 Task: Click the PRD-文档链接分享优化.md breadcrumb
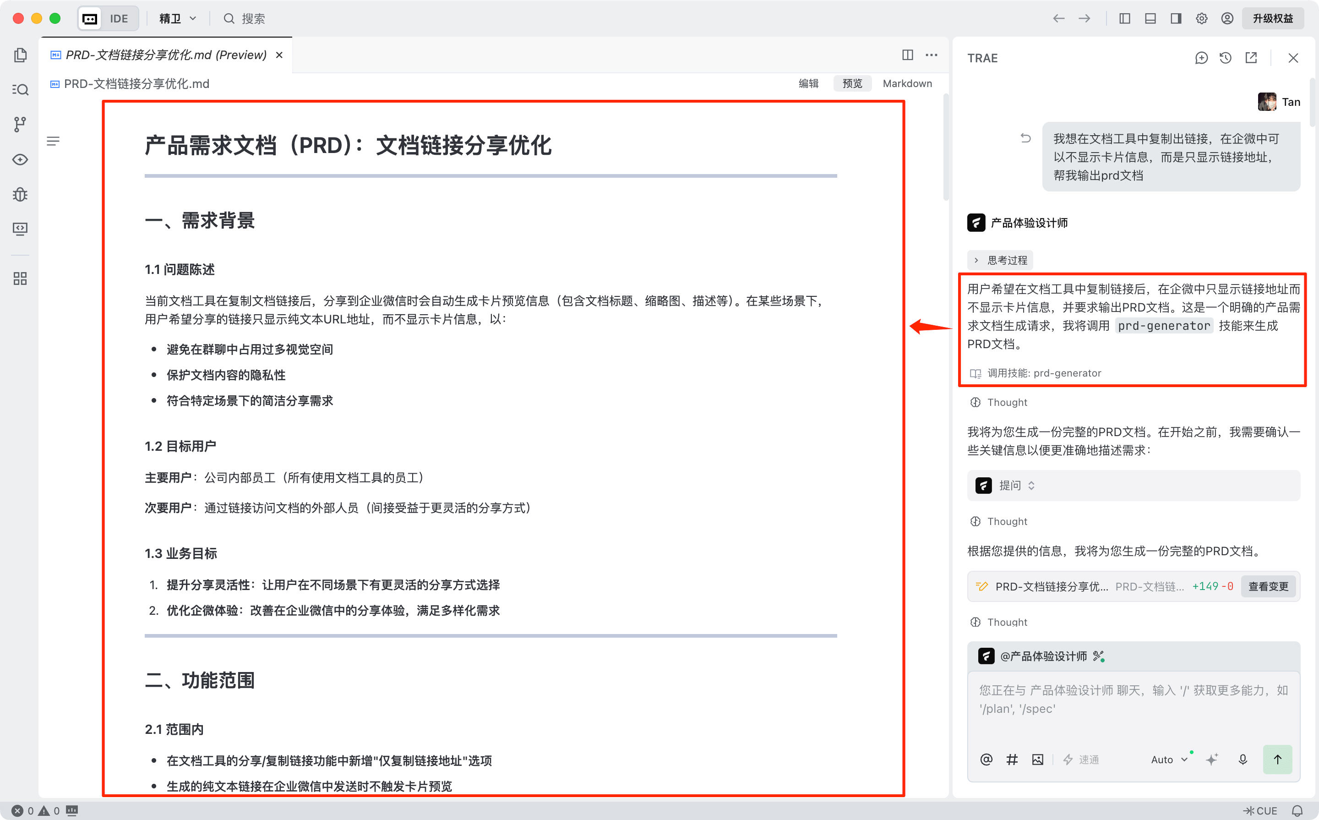click(x=130, y=83)
